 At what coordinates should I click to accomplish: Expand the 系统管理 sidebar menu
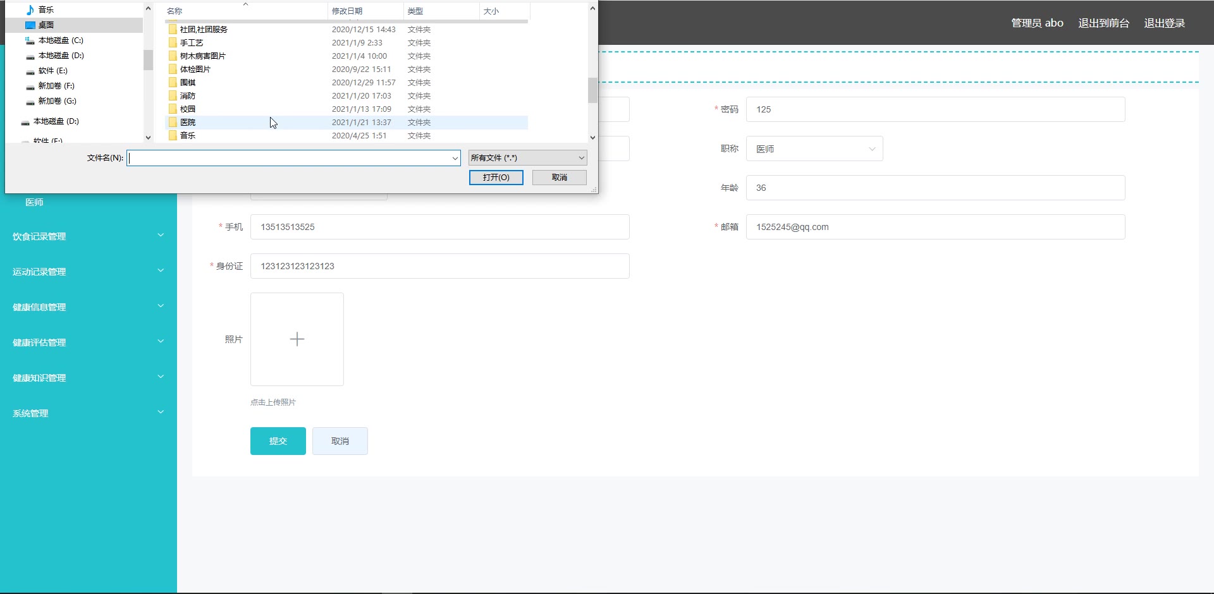click(x=89, y=413)
